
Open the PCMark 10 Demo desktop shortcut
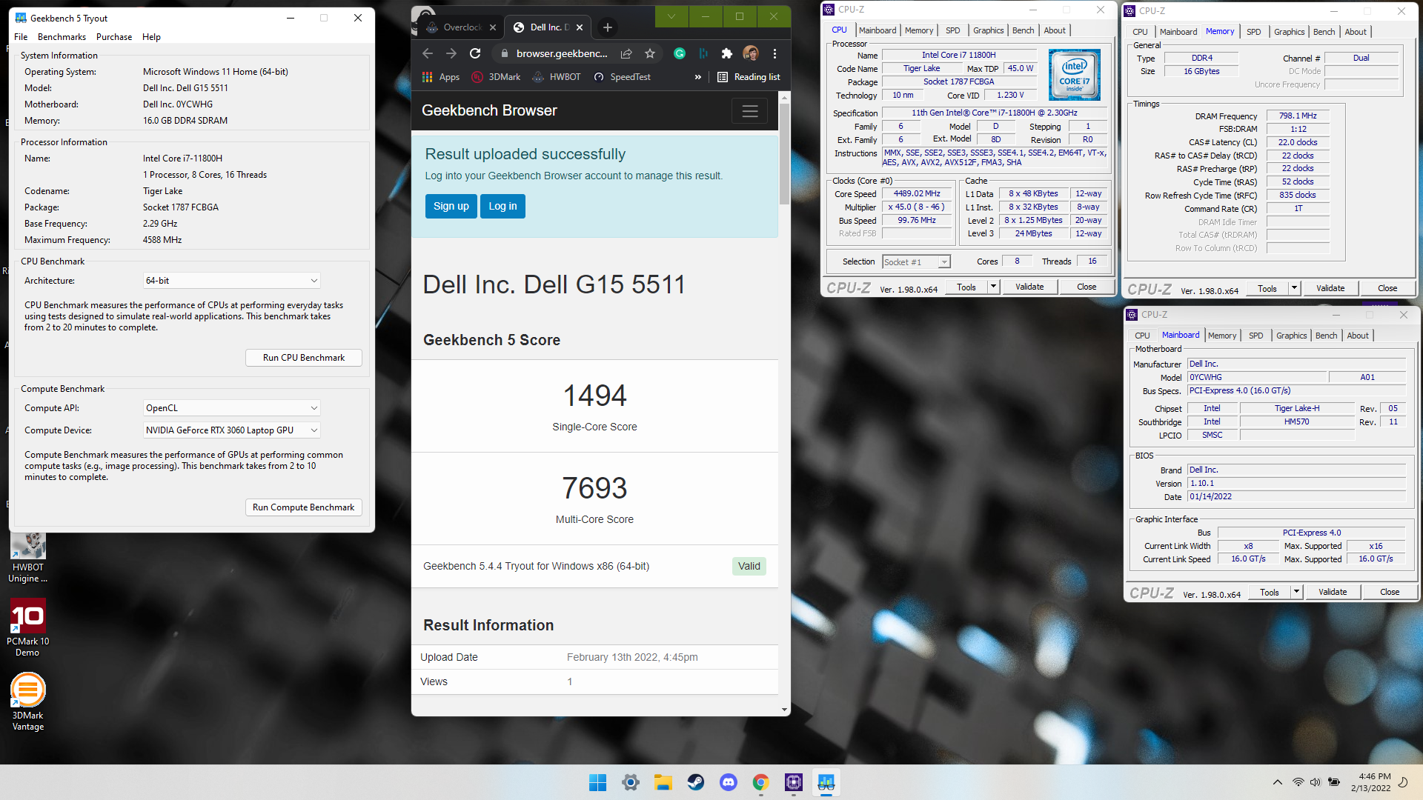(x=28, y=628)
